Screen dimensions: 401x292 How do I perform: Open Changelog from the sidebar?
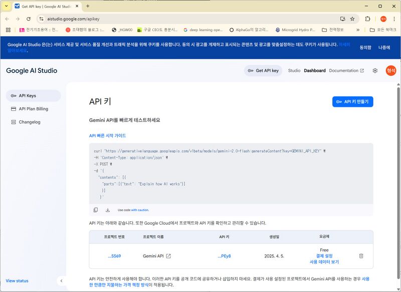30,122
